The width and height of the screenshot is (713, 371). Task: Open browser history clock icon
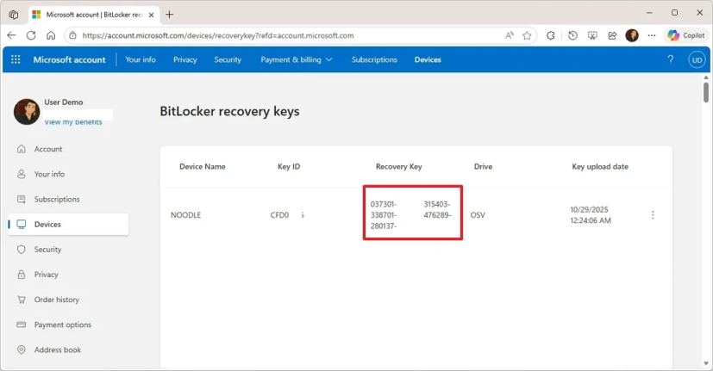click(572, 35)
